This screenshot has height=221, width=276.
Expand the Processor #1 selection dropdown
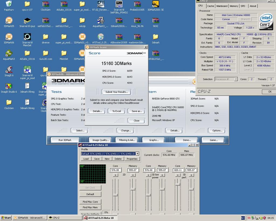tap(236, 79)
